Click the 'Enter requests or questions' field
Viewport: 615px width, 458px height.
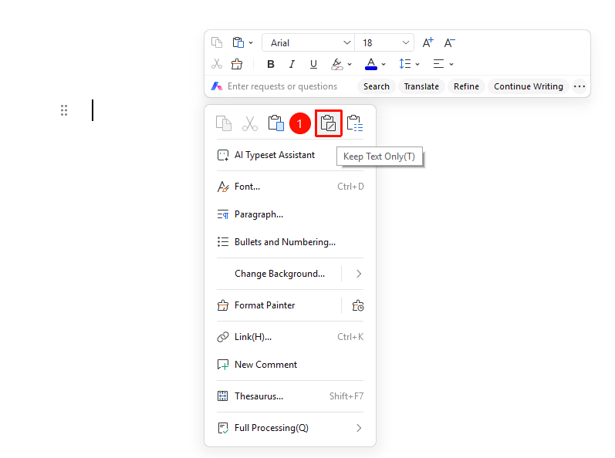[x=282, y=86]
